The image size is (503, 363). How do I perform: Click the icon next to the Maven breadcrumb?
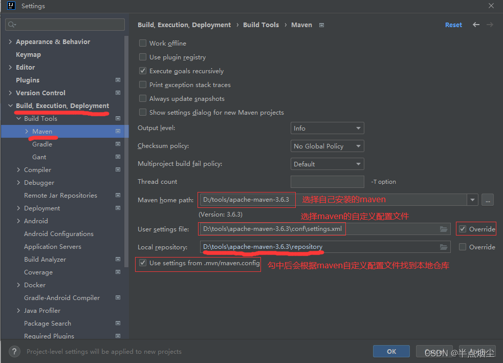click(321, 25)
